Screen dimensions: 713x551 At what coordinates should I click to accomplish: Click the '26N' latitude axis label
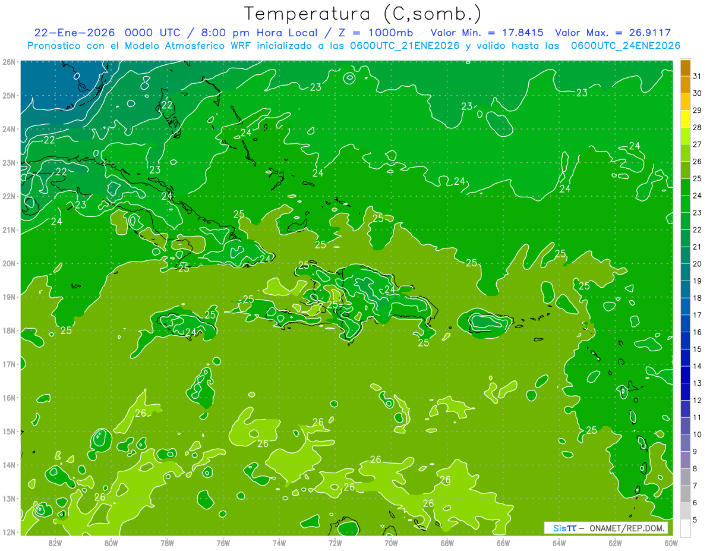click(x=9, y=62)
